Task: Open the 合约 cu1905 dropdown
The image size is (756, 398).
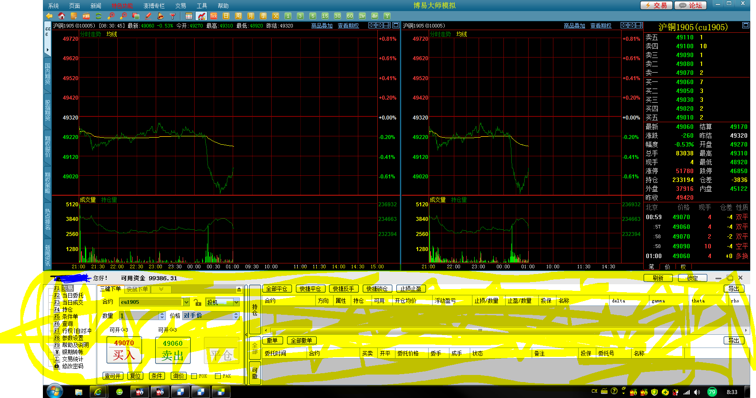Action: click(186, 302)
